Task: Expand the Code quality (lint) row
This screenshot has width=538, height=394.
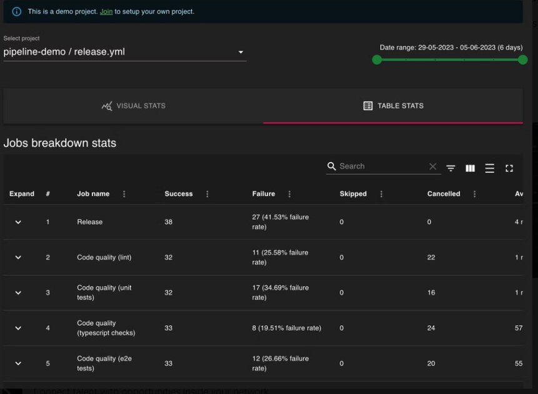Action: (17, 257)
